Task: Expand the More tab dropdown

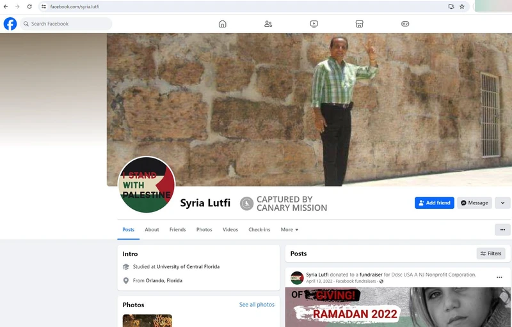Action: [289, 230]
